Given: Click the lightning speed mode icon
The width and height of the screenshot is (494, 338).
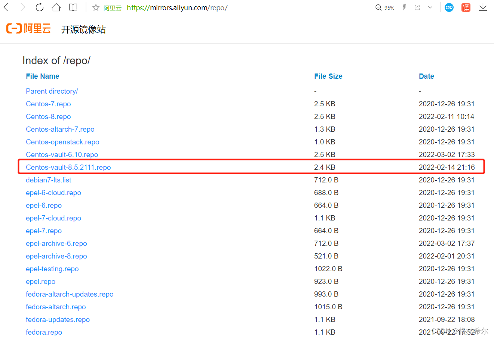Looking at the screenshot, I should pyautogui.click(x=404, y=7).
